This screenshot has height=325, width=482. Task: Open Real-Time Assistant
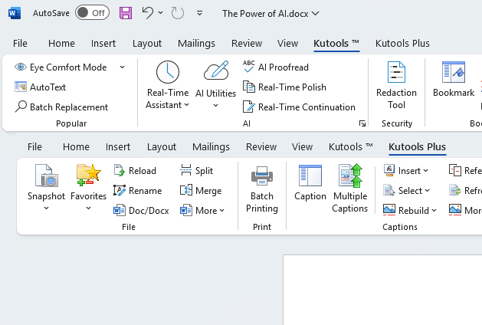[168, 84]
